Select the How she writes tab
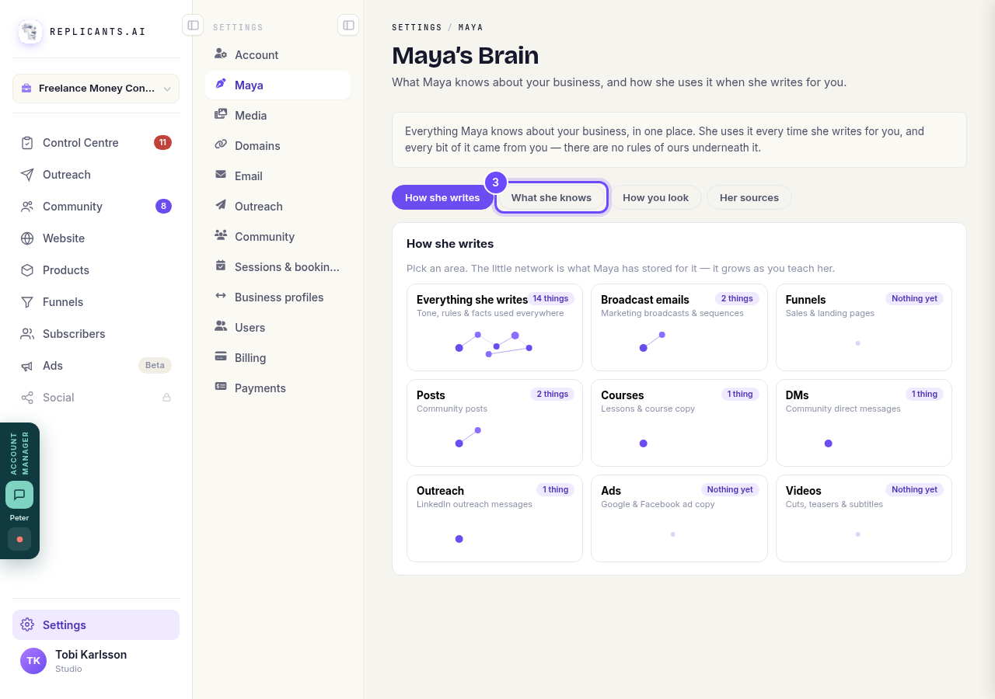Screen dimensions: 995x699 point(442,197)
